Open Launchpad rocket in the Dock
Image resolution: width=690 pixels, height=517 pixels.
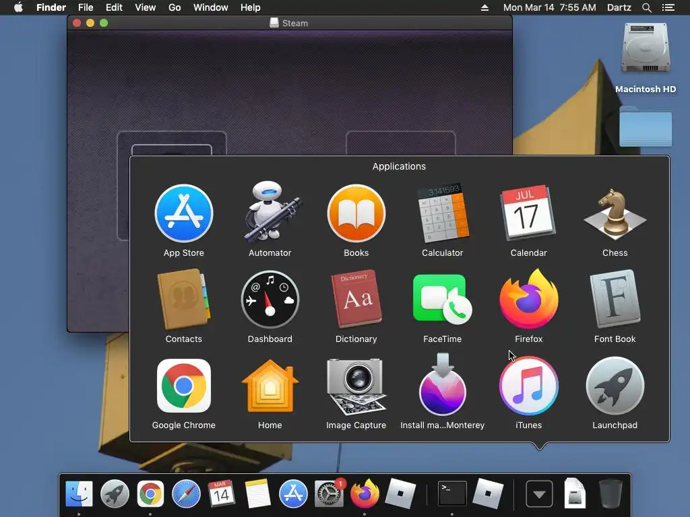click(x=115, y=493)
